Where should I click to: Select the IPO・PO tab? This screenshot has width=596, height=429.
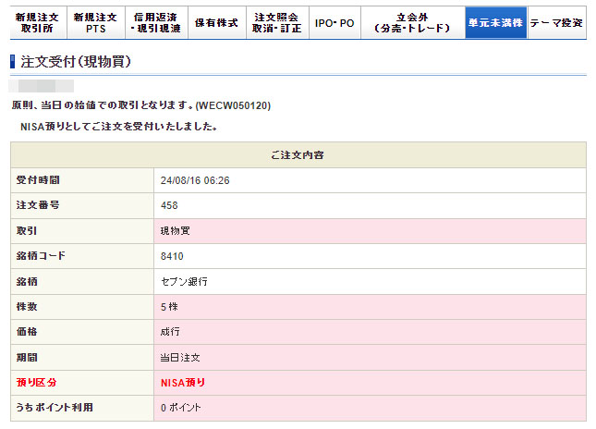334,22
